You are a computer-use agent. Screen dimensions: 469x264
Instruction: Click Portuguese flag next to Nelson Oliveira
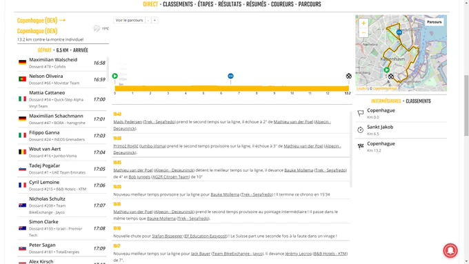pyautogui.click(x=23, y=79)
